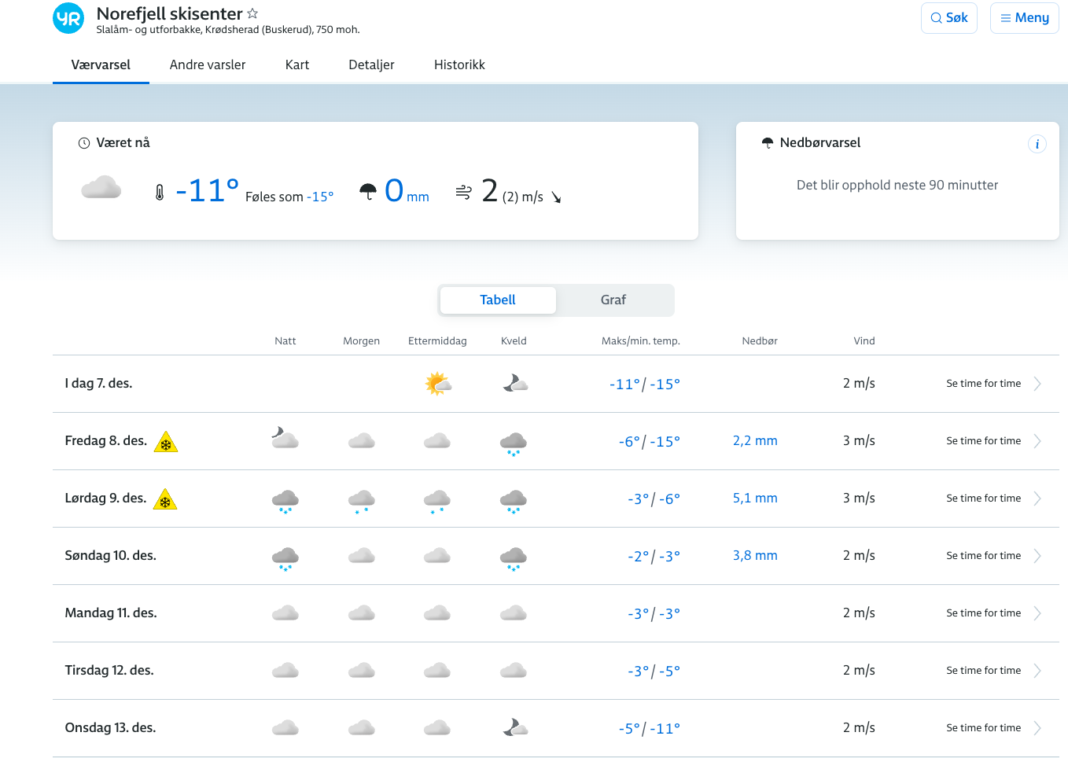Open the YR logo home link
This screenshot has height=758, width=1068.
pyautogui.click(x=68, y=18)
